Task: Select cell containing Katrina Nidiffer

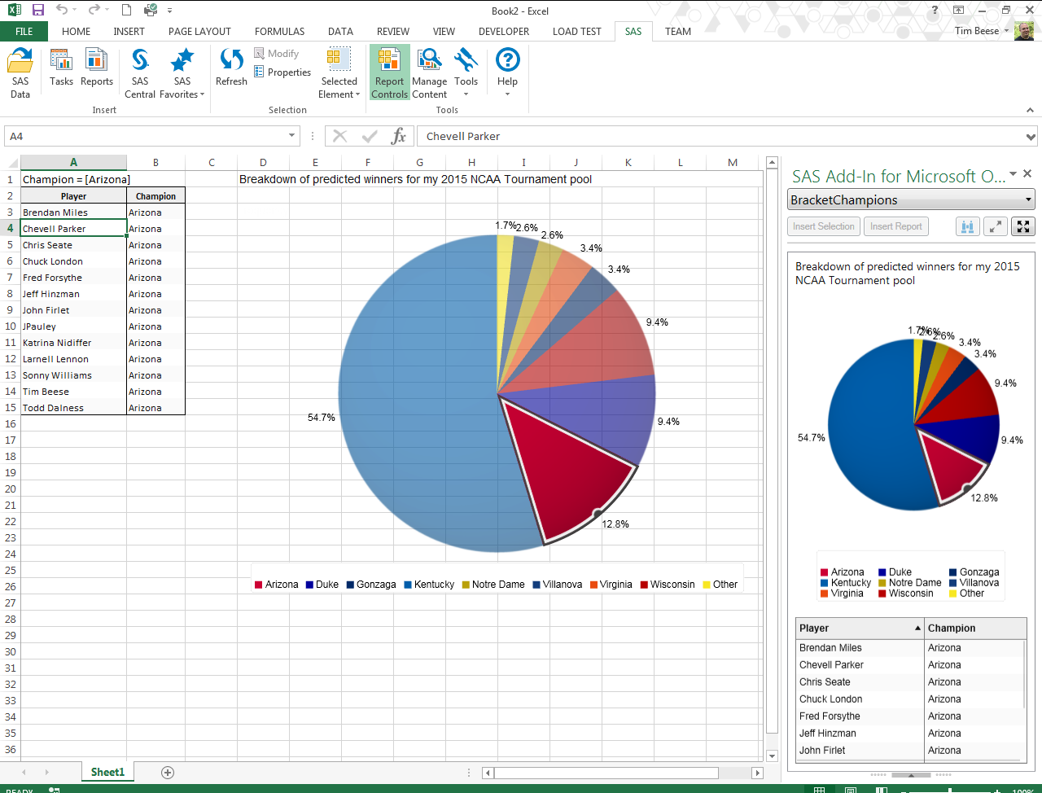Action: pyautogui.click(x=73, y=343)
